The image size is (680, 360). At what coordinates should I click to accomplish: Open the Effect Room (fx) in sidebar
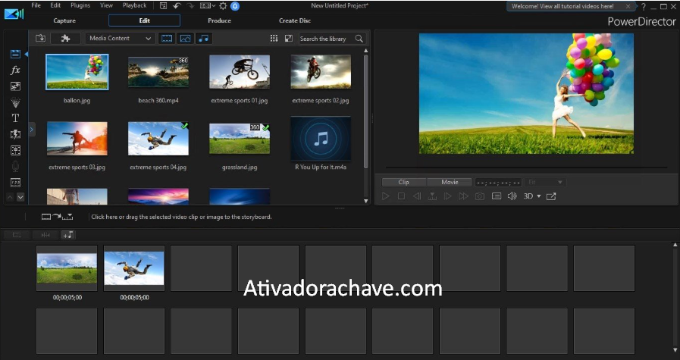(x=15, y=70)
